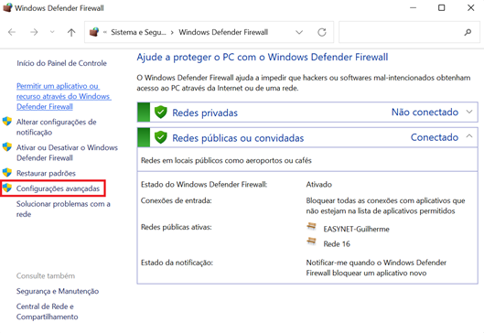Click the Conectado status text

click(x=435, y=137)
